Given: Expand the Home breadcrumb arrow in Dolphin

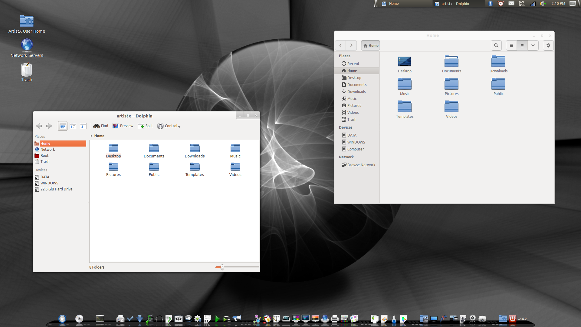Looking at the screenshot, I should pos(91,136).
